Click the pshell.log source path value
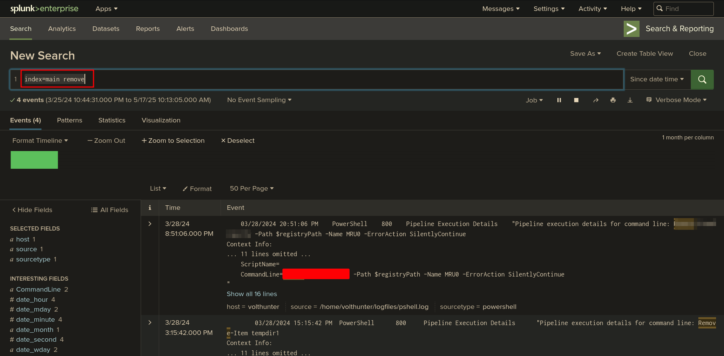724x356 pixels. 374,307
